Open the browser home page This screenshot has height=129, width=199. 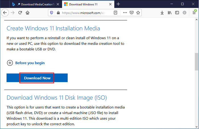pos(28,13)
